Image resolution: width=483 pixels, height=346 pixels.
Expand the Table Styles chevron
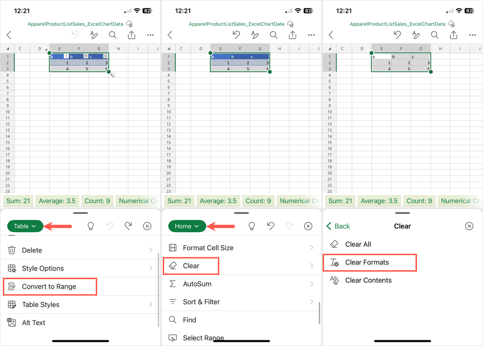click(x=150, y=305)
